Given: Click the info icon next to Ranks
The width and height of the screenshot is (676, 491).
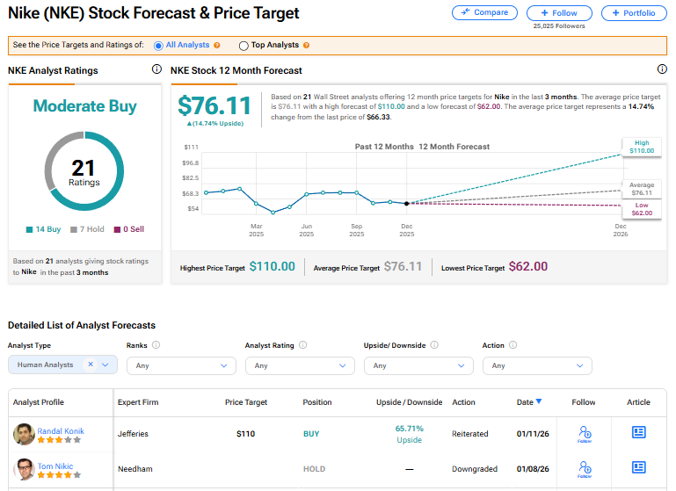Looking at the screenshot, I should tap(156, 345).
